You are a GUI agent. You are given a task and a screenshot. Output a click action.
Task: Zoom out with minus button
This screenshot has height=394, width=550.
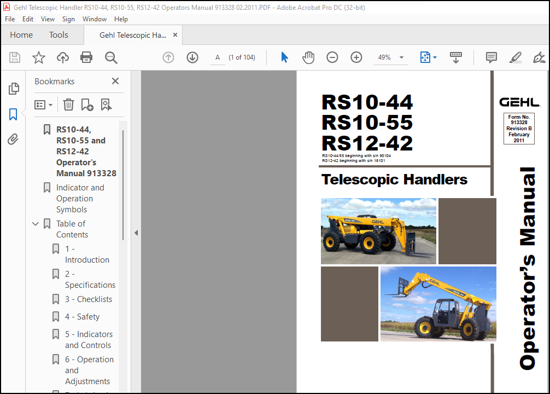click(332, 57)
